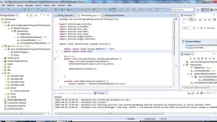The image size is (217, 122).
Task: Click Hide Fields icon in Outline toolbar
Action: (202, 59)
